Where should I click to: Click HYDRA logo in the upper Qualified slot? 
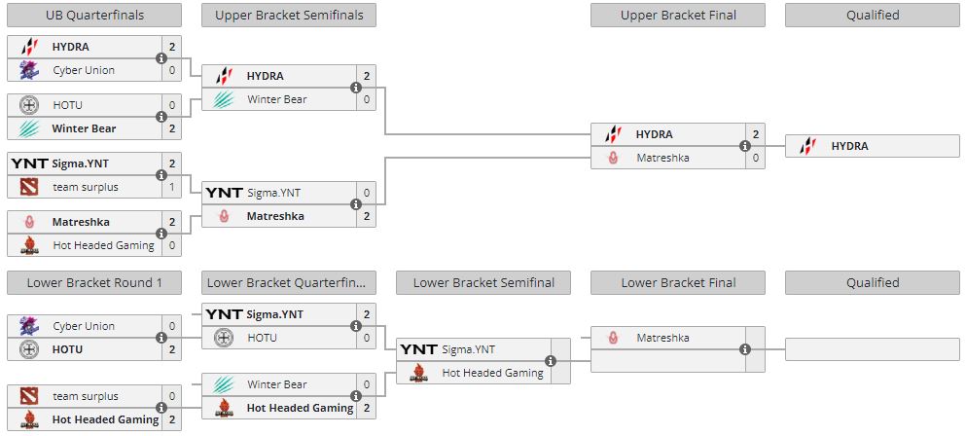click(x=806, y=146)
